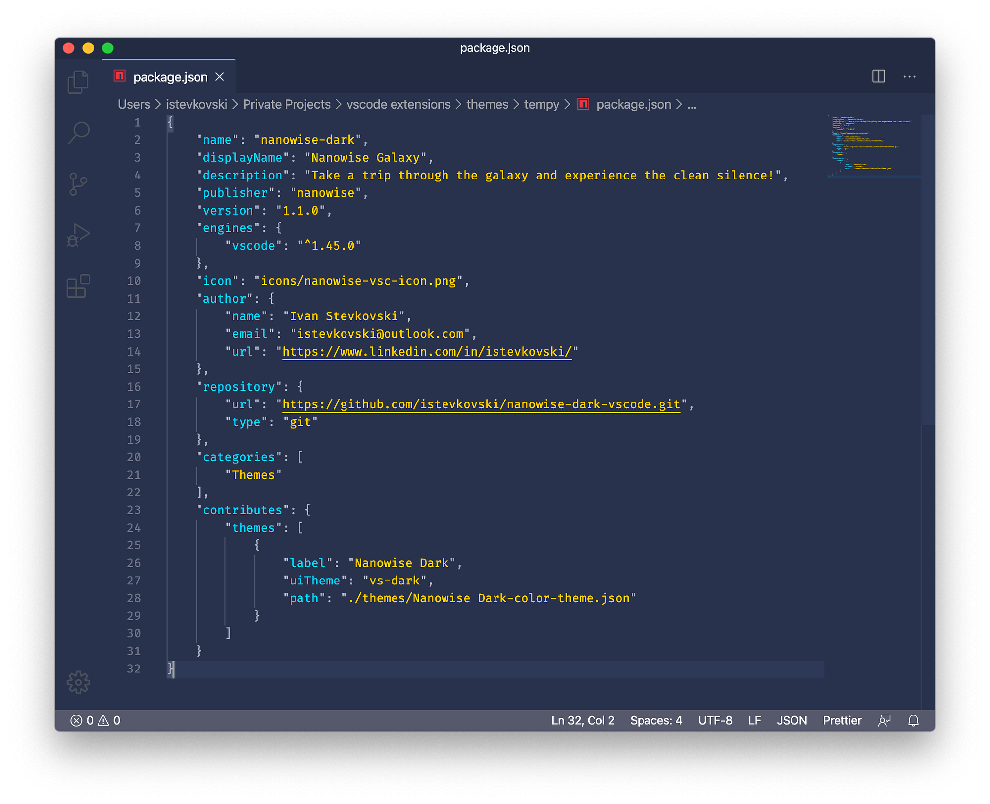Click the minimap code preview

click(x=873, y=145)
